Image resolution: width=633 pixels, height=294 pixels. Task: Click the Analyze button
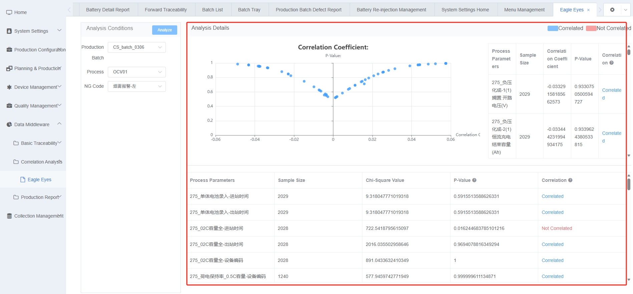click(165, 30)
